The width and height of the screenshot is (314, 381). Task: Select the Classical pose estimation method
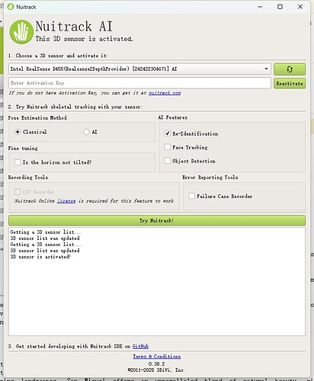pyautogui.click(x=18, y=132)
